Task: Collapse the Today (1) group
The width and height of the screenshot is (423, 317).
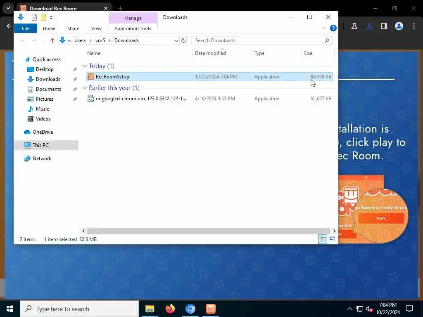Action: (x=85, y=66)
